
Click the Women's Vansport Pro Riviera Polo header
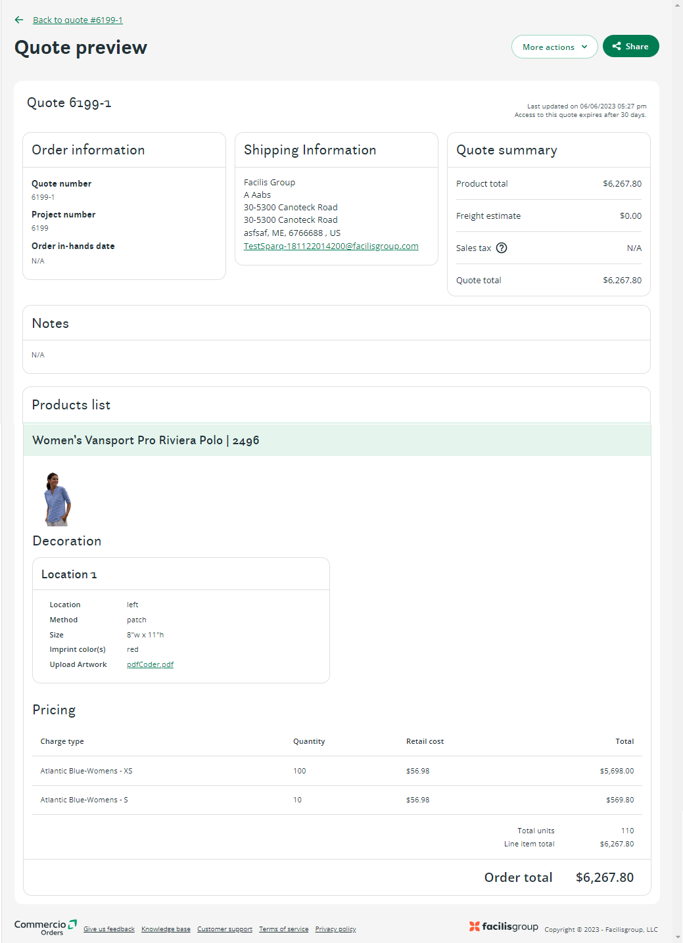337,440
